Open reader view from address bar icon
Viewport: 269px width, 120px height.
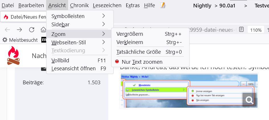pos(241,30)
